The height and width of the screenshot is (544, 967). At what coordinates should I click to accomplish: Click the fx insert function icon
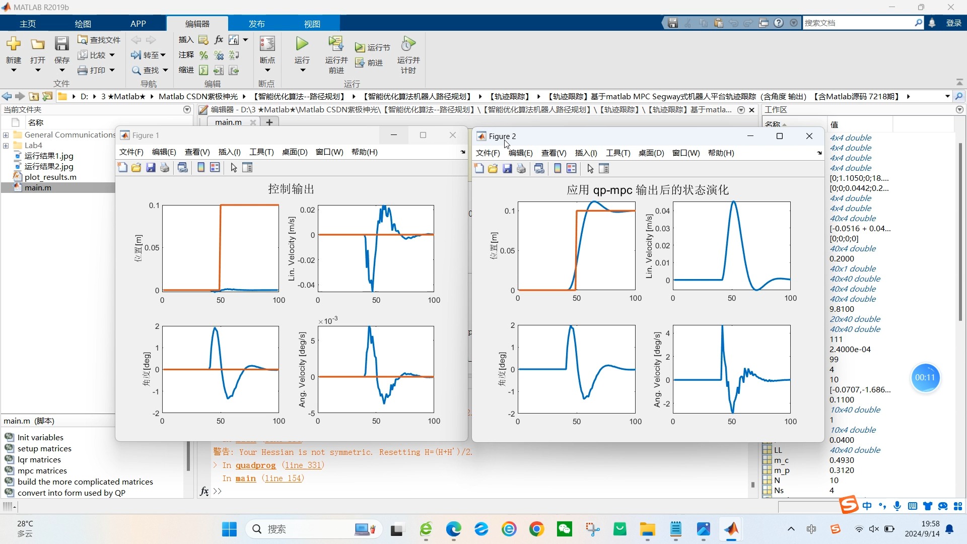point(218,40)
